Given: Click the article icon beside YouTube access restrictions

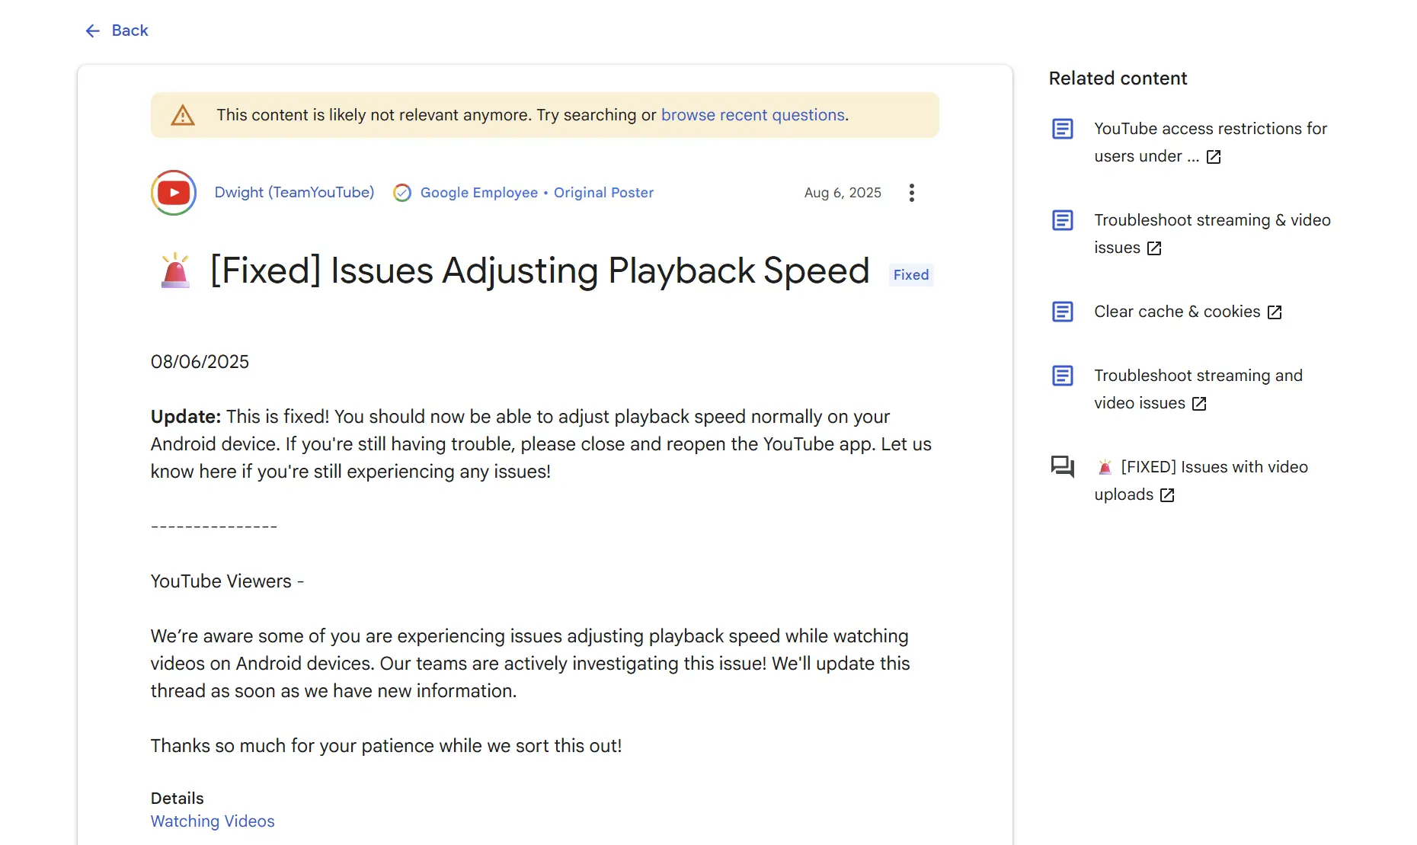Looking at the screenshot, I should (1062, 129).
